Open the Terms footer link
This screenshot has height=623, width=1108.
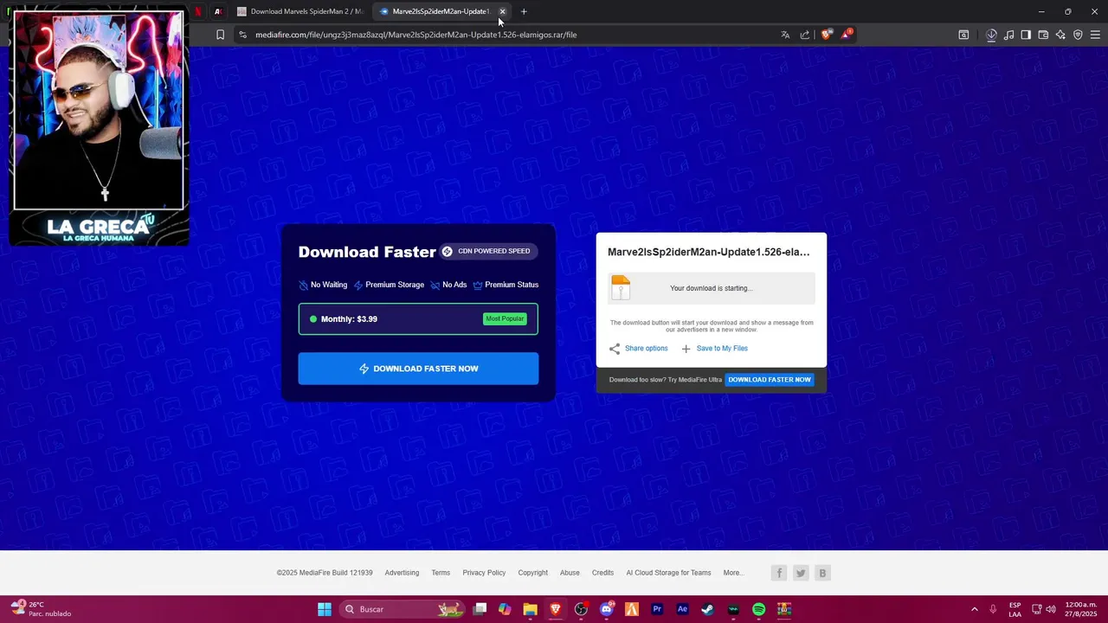(x=441, y=573)
